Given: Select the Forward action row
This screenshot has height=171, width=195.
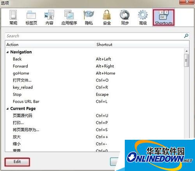Looking at the screenshot, I should click(95, 66).
